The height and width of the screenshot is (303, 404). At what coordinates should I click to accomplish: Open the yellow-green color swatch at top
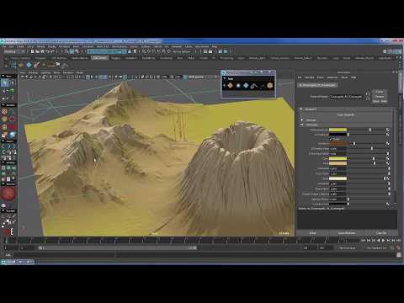(338, 130)
